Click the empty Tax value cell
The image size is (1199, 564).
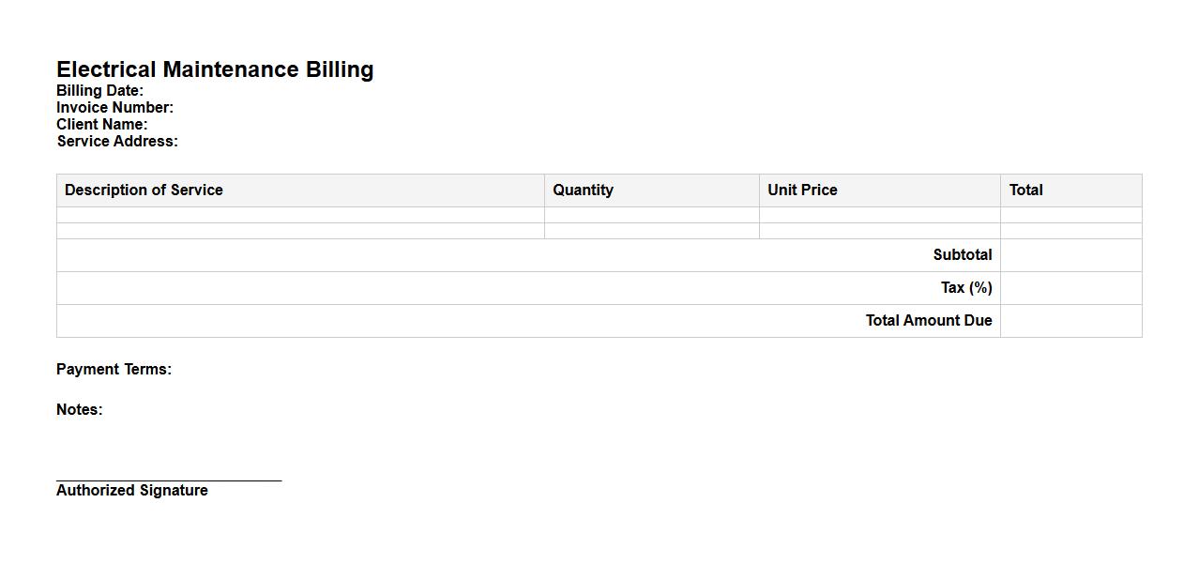(1070, 288)
